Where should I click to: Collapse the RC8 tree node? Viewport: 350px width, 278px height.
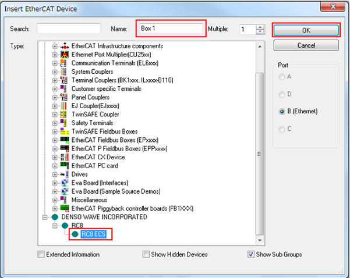(x=55, y=225)
